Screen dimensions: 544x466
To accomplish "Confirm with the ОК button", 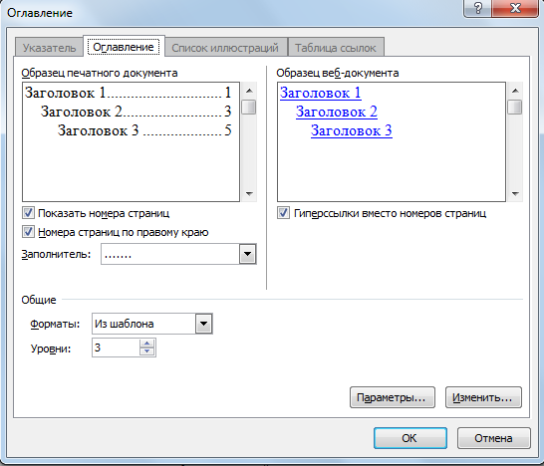I will pyautogui.click(x=410, y=438).
